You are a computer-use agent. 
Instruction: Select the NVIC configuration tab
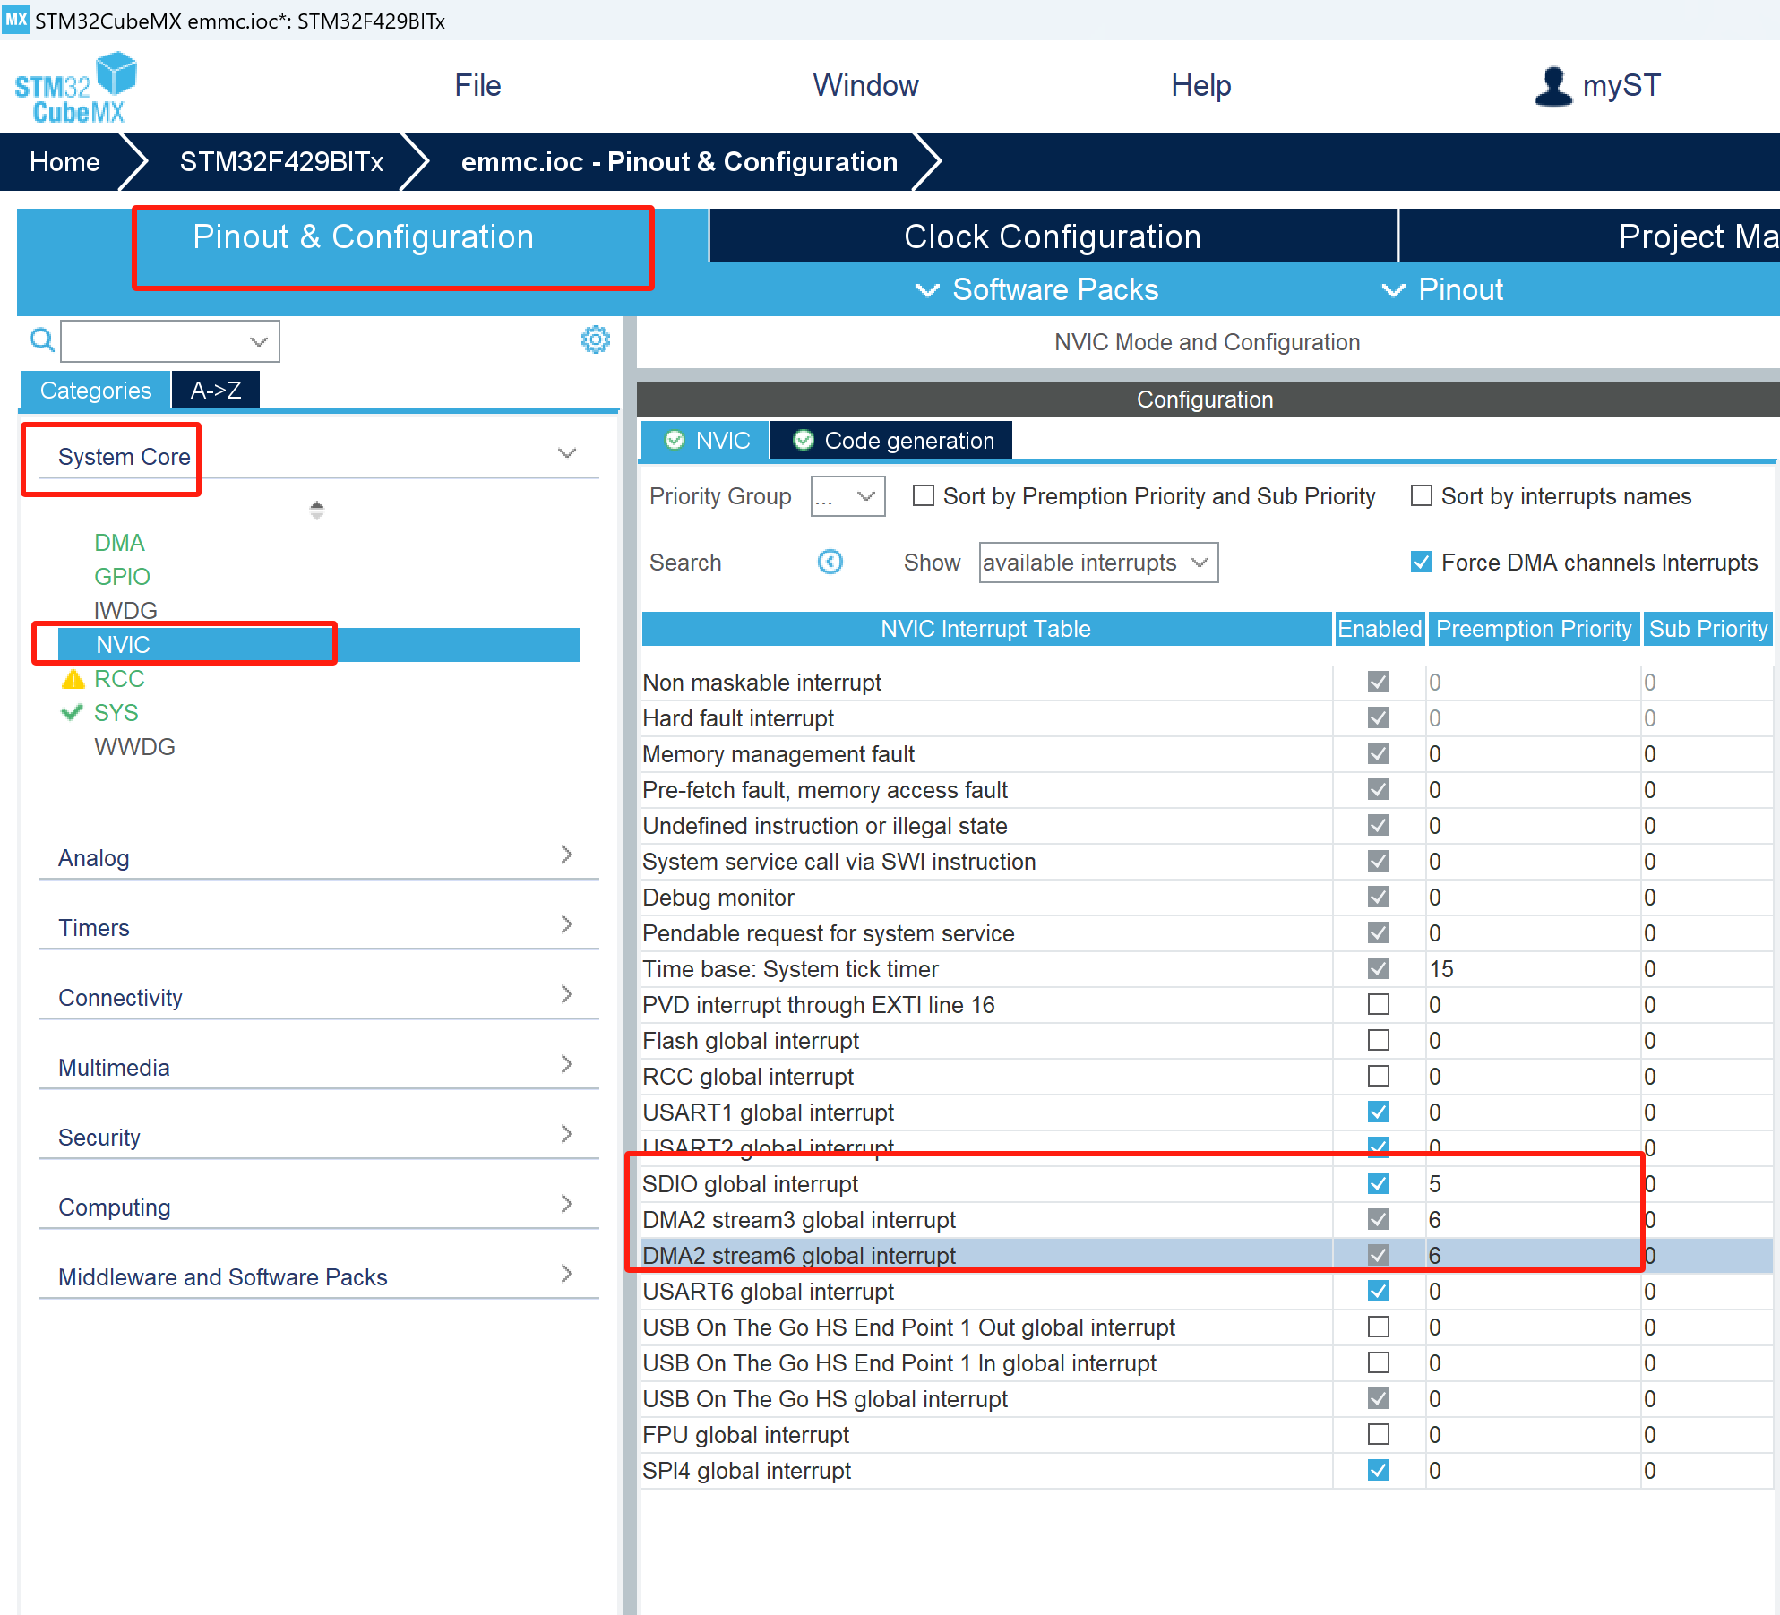click(706, 440)
